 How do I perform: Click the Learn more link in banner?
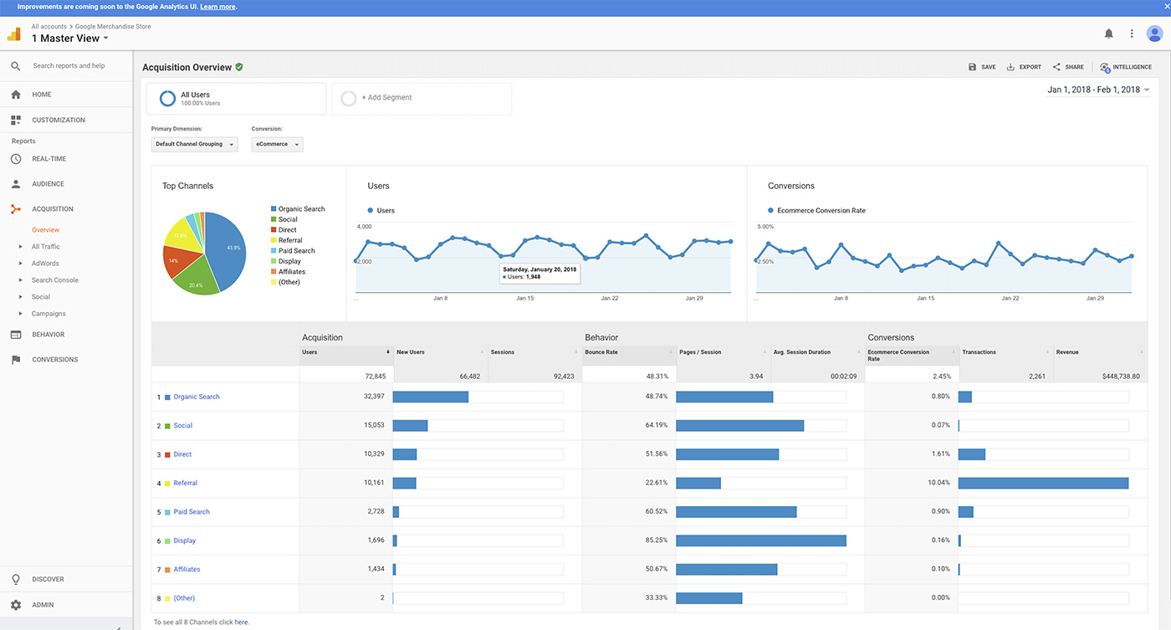217,7
